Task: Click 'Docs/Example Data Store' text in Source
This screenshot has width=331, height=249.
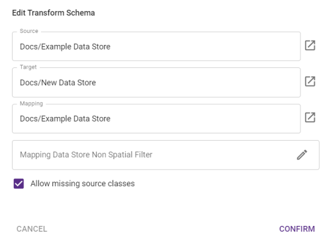Action: point(65,47)
